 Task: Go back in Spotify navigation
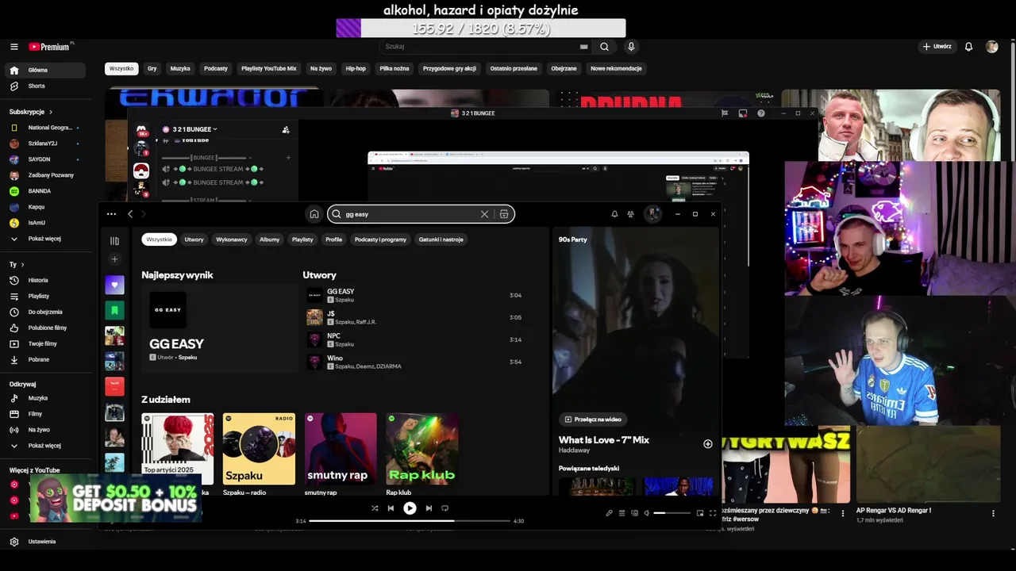130,214
